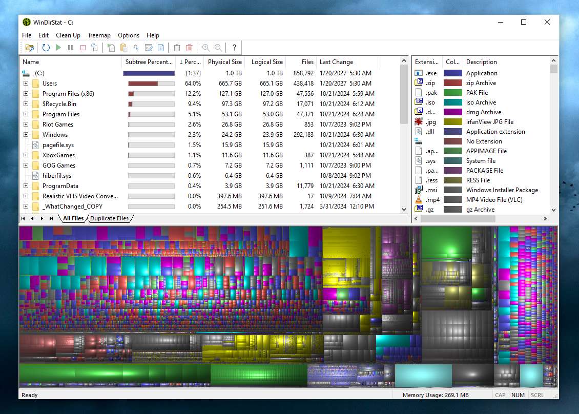Click the Refresh All circular arrow icon
This screenshot has height=414, width=579.
(x=46, y=48)
